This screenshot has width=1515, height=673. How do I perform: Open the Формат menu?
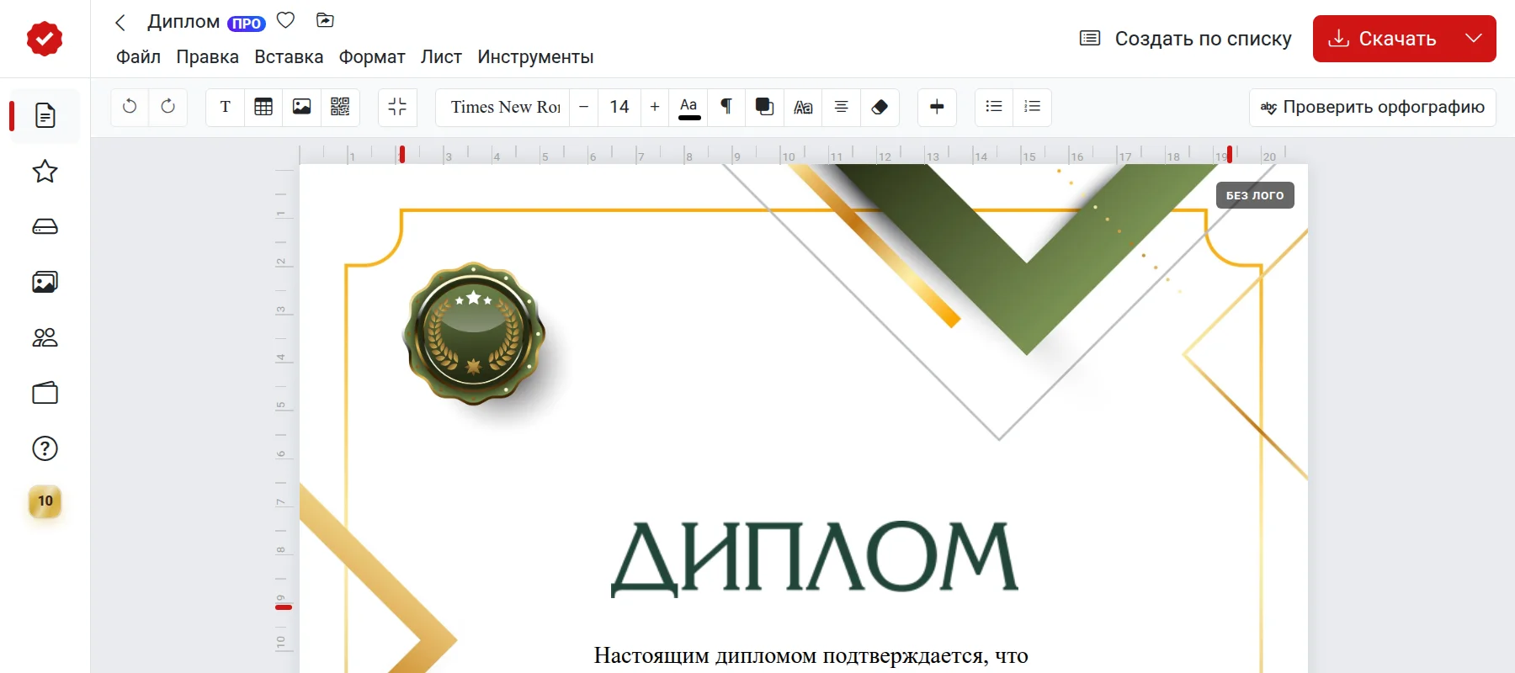pos(372,57)
